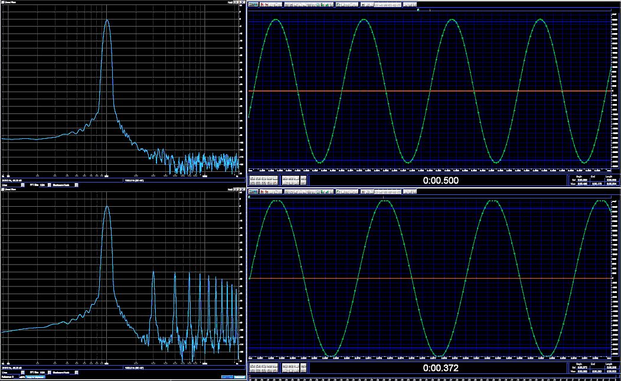Image resolution: width=621 pixels, height=381 pixels.
Task: Click the view toggle icon in the lower editor toolbar
Action: [253, 191]
